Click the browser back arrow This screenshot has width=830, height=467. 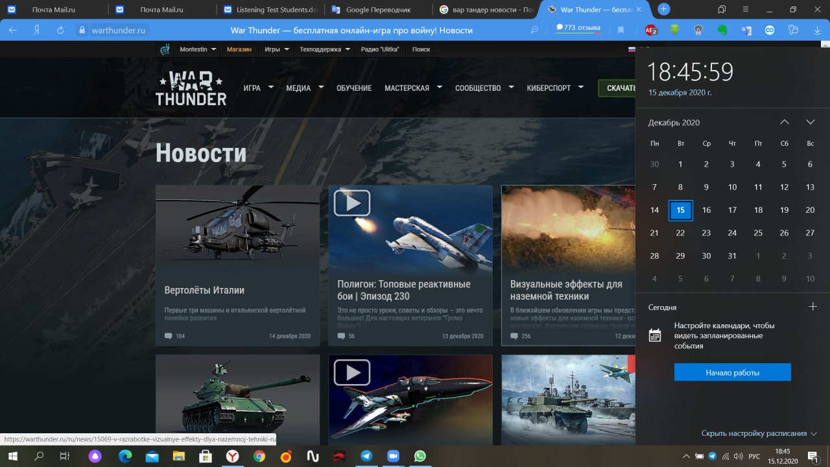point(12,30)
